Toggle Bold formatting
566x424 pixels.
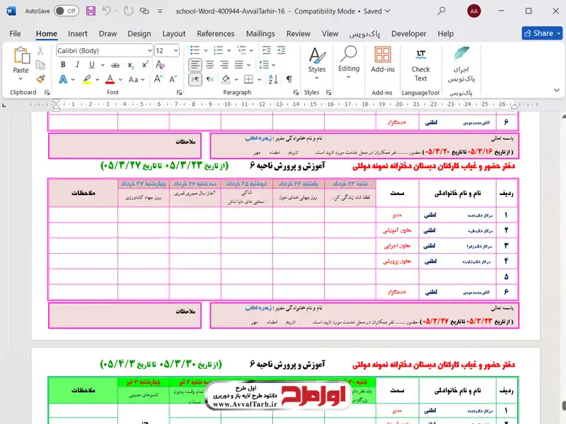(x=63, y=65)
